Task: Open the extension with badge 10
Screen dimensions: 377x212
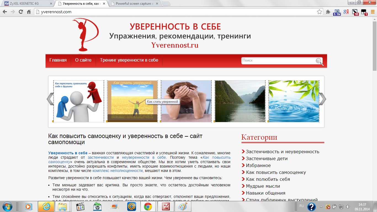Action: click(355, 12)
